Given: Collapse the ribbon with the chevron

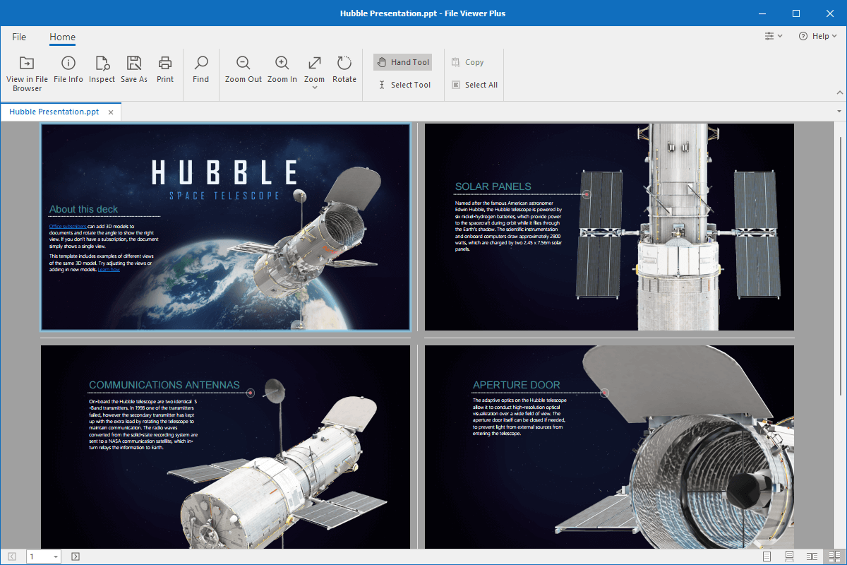Looking at the screenshot, I should (x=840, y=93).
